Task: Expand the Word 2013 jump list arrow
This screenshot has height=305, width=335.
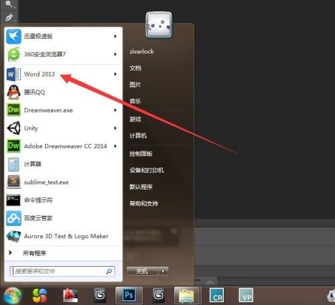Action: pos(115,74)
